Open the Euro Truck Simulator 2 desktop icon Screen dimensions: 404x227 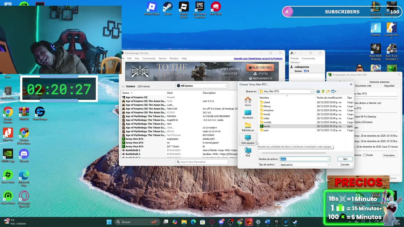tap(391, 52)
